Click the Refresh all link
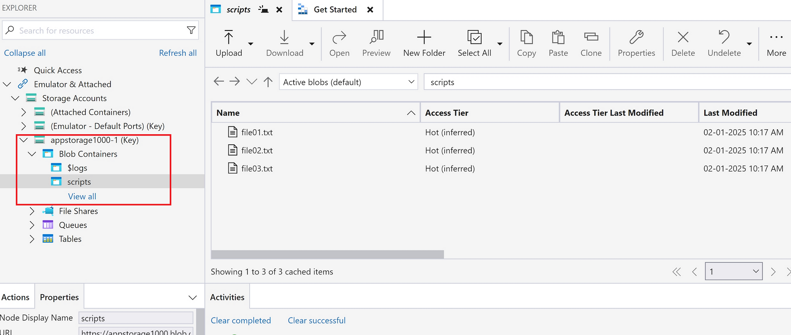The image size is (791, 335). click(x=178, y=53)
